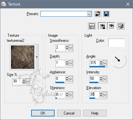The width and height of the screenshot is (133, 120).
Task: Open the Angle value dropdown
Action: click(105, 63)
